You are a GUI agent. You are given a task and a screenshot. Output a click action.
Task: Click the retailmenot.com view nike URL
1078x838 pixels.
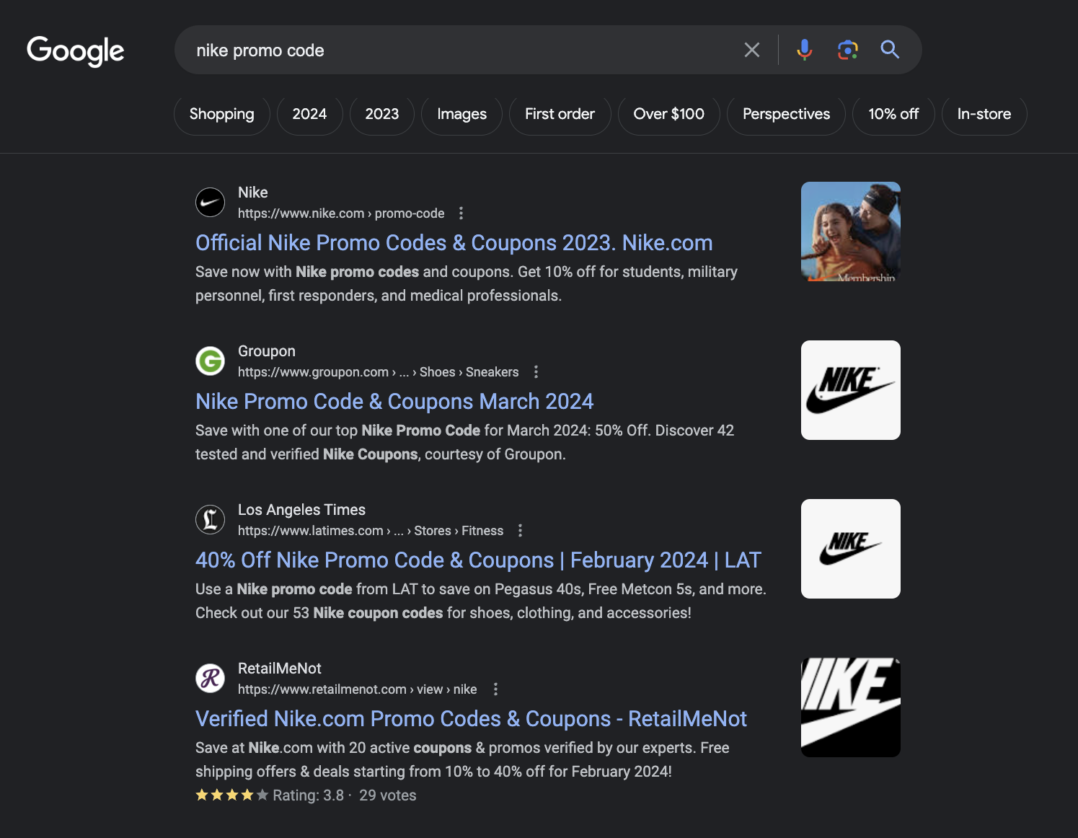358,689
